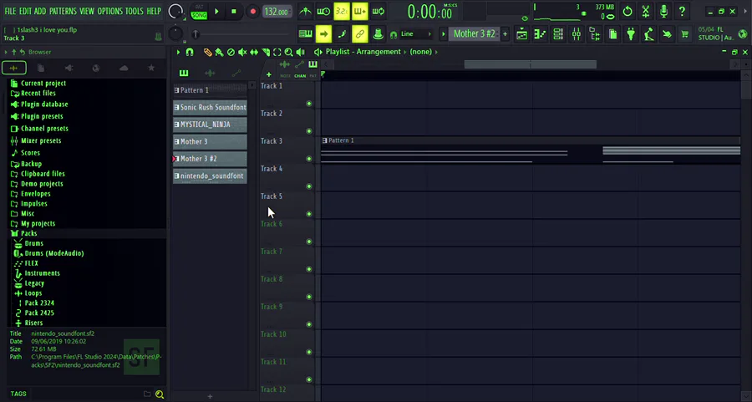Image resolution: width=752 pixels, height=402 pixels.
Task: Open the audio editor scissors icon
Action: (646, 11)
